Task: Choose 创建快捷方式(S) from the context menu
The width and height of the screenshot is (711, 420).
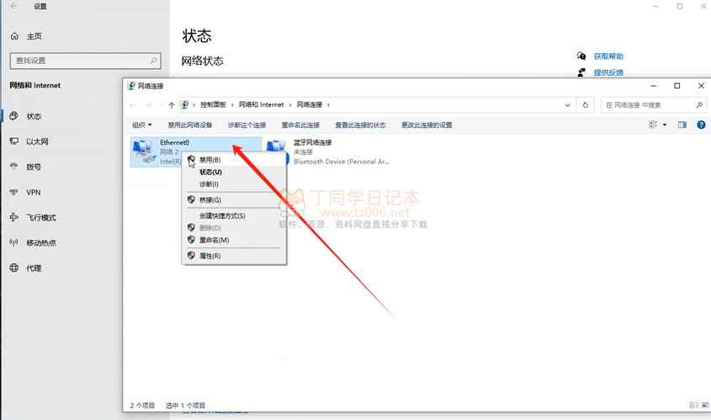Action: pyautogui.click(x=234, y=216)
